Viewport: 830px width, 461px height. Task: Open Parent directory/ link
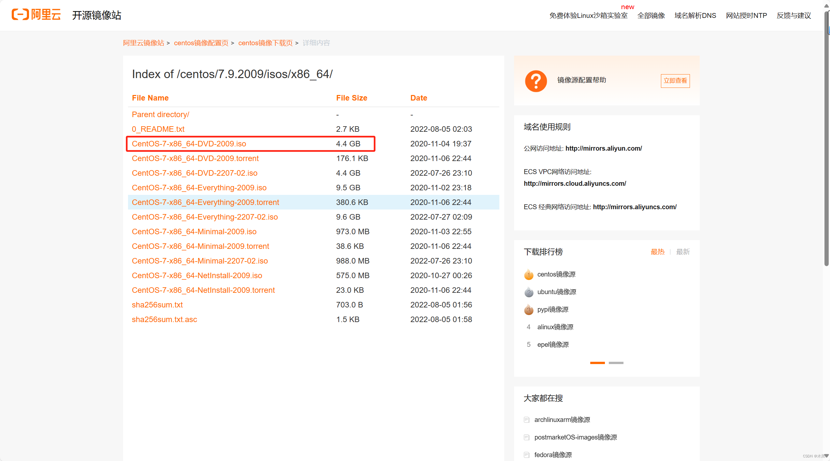160,115
